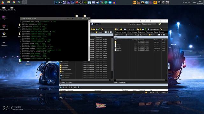
Task: Click Новый button in remote panel toolbar
Action: (x=152, y=35)
